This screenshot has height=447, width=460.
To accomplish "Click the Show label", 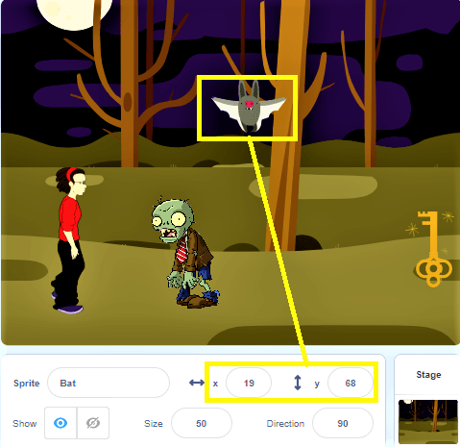I will (x=25, y=423).
